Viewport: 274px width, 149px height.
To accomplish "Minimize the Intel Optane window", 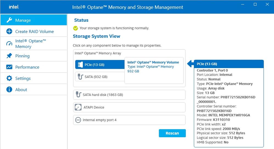I will (x=243, y=4).
